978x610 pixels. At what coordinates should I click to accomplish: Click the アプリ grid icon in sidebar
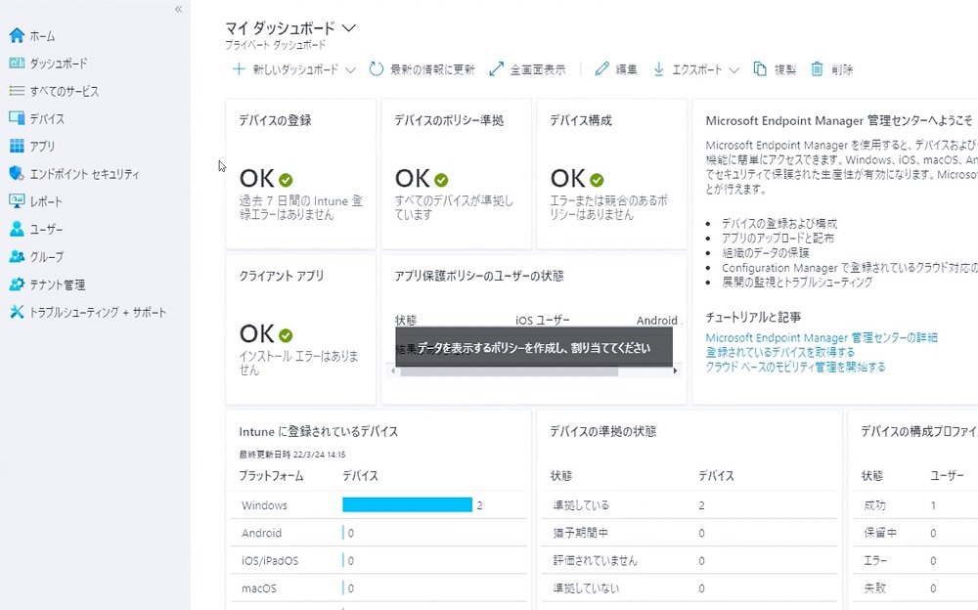(17, 146)
